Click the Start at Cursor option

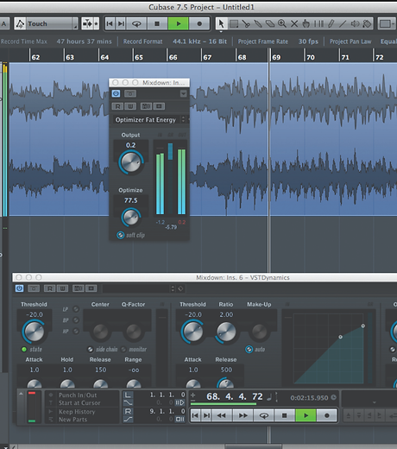79,403
